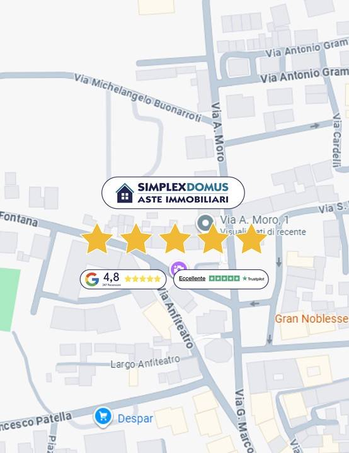The height and width of the screenshot is (453, 349).
Task: Open the Google 4,8 reviews badge
Action: point(123,279)
